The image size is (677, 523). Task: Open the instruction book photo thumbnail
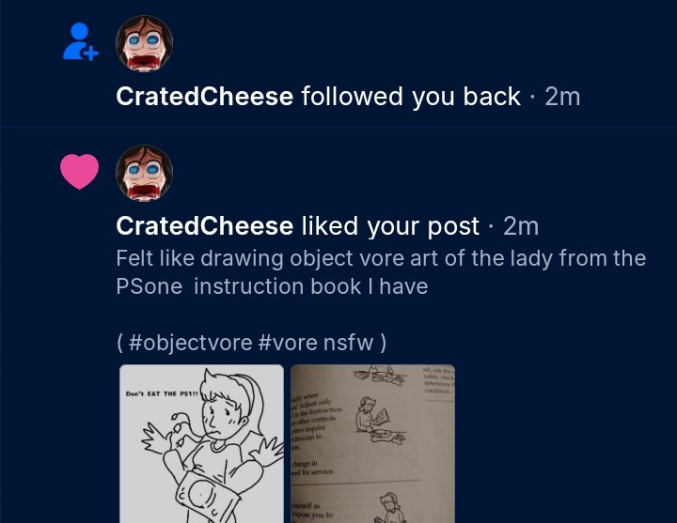[372, 443]
